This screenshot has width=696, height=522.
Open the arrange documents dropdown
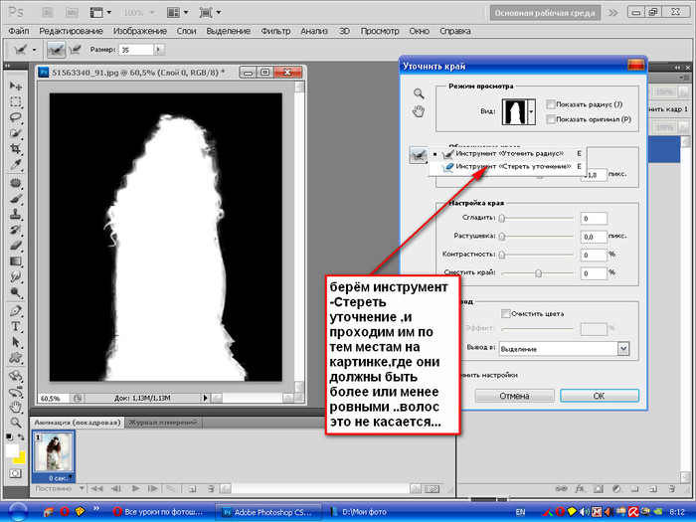click(186, 12)
